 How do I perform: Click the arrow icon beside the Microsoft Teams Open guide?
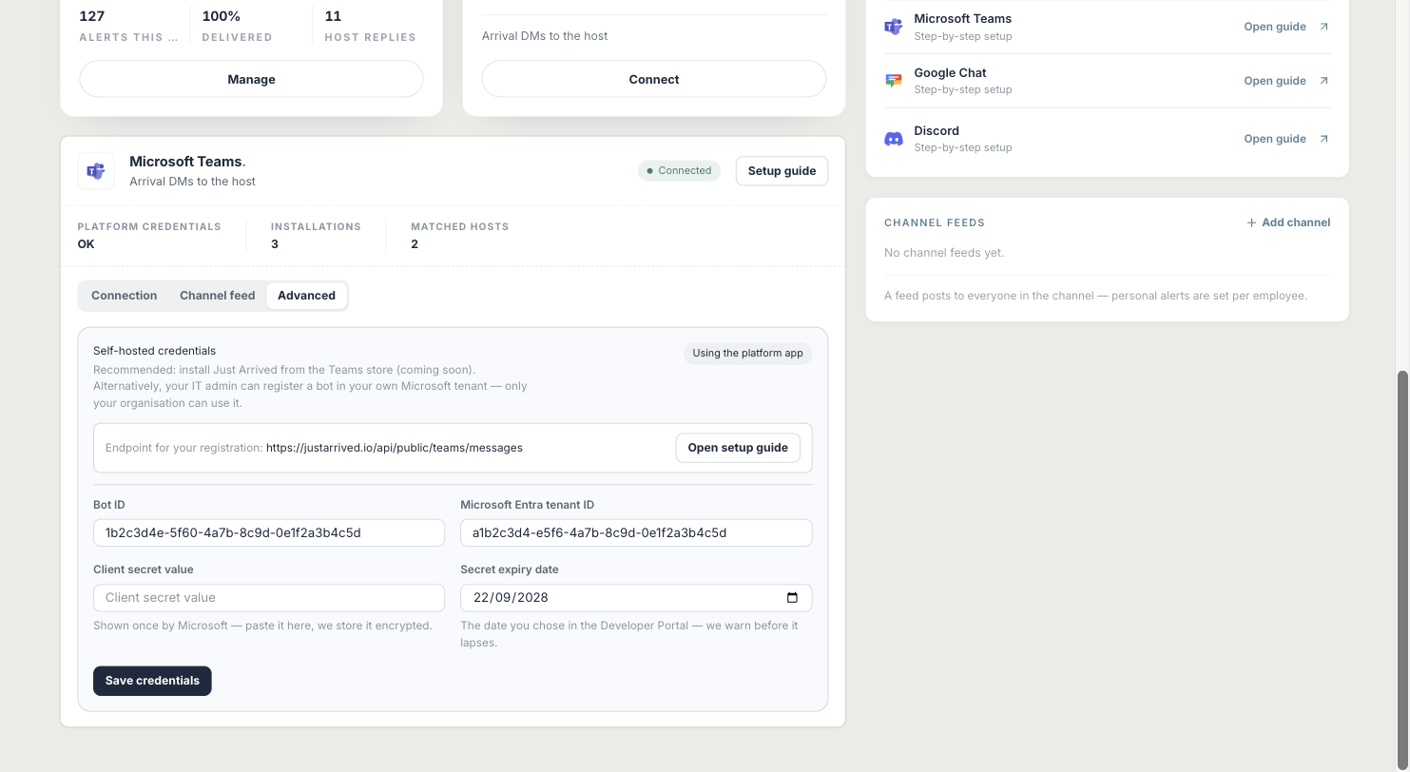[1323, 27]
